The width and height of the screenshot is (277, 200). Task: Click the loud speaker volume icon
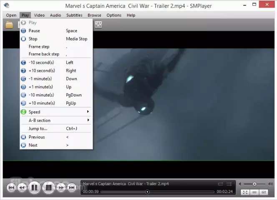(x=270, y=184)
